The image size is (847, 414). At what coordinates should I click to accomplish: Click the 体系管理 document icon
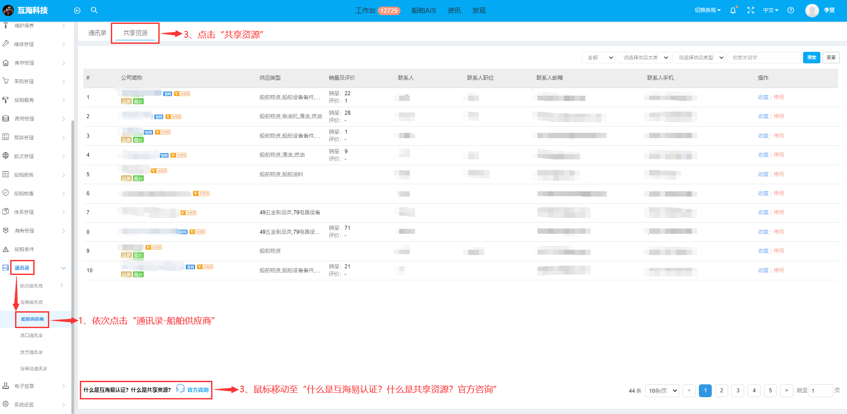[6, 212]
